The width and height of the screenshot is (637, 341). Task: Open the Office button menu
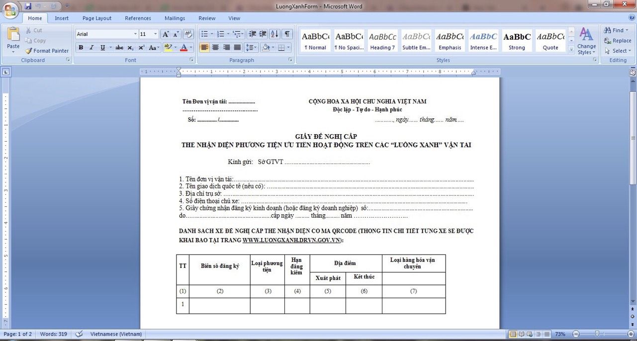[10, 10]
